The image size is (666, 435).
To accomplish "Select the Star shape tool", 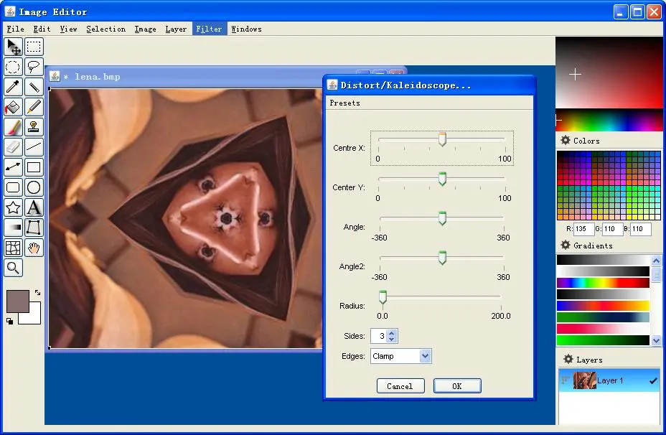I will point(13,207).
